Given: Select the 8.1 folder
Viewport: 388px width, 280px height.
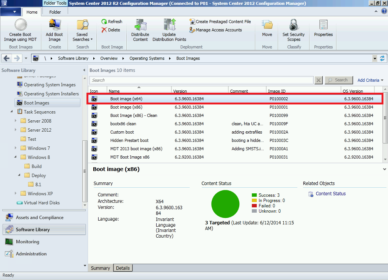Looking at the screenshot, I should coord(35,184).
